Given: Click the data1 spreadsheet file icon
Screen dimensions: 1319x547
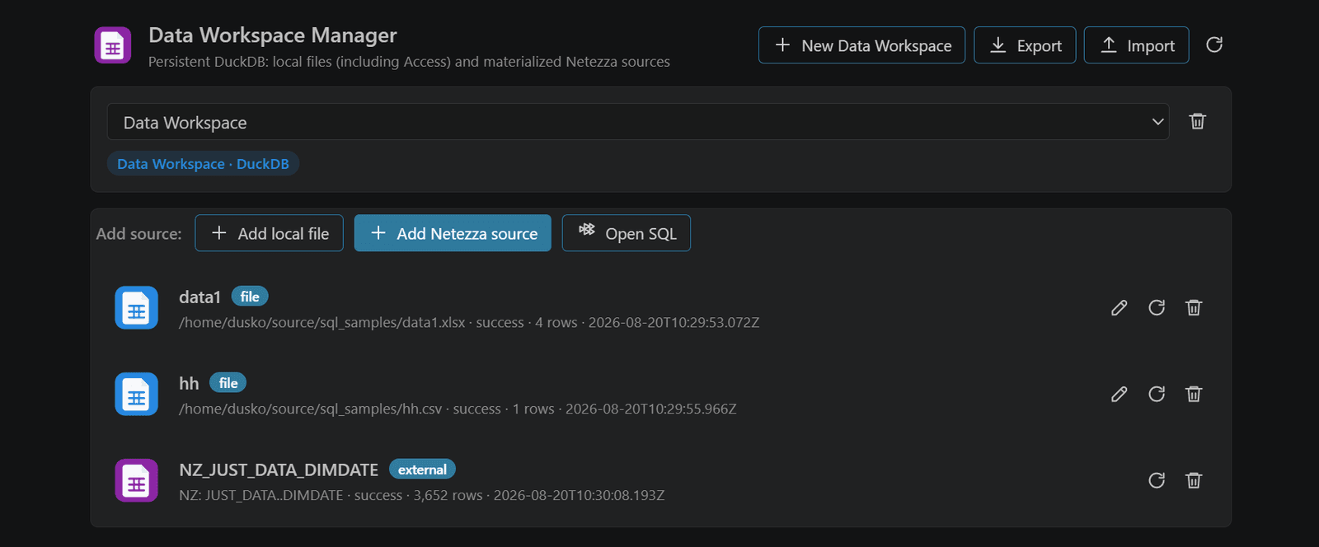Looking at the screenshot, I should (136, 308).
